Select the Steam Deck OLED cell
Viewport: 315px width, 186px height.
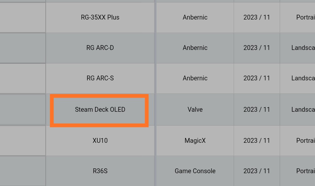click(x=100, y=109)
